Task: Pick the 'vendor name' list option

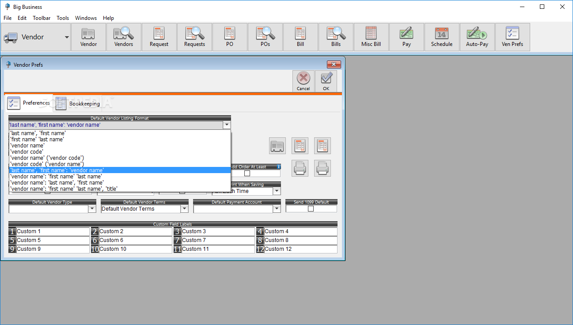Action: pyautogui.click(x=120, y=145)
